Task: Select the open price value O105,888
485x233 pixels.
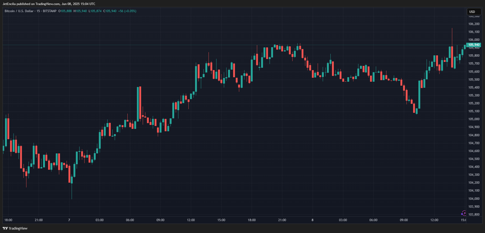Action: click(x=65, y=11)
